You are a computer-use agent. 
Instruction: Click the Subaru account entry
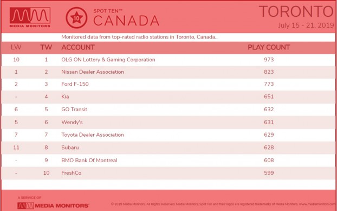70,148
